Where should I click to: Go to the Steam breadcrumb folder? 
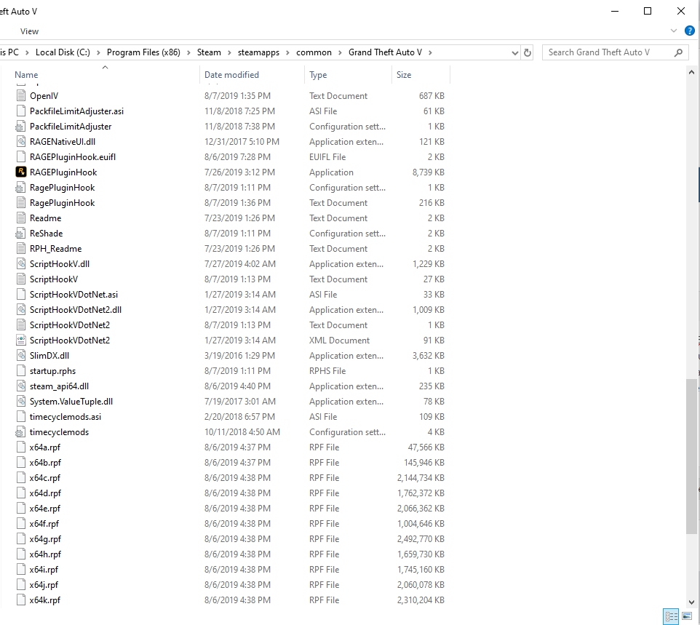(209, 52)
